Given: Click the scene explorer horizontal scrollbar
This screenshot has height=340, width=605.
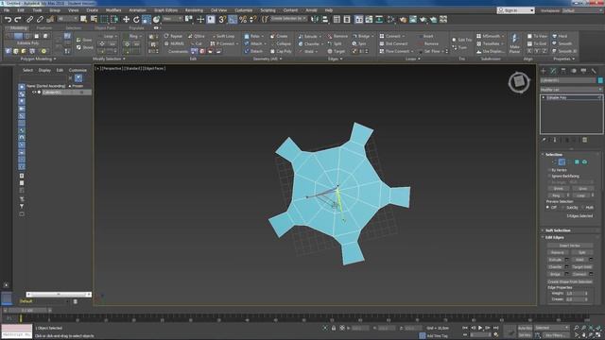Looking at the screenshot, I should click(x=59, y=295).
